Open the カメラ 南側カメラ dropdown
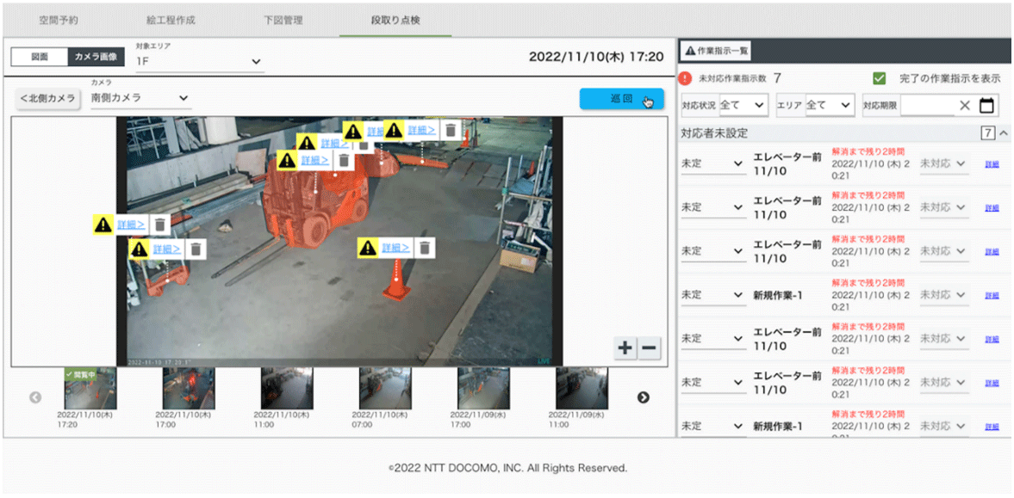The image size is (1014, 498). pos(140,98)
